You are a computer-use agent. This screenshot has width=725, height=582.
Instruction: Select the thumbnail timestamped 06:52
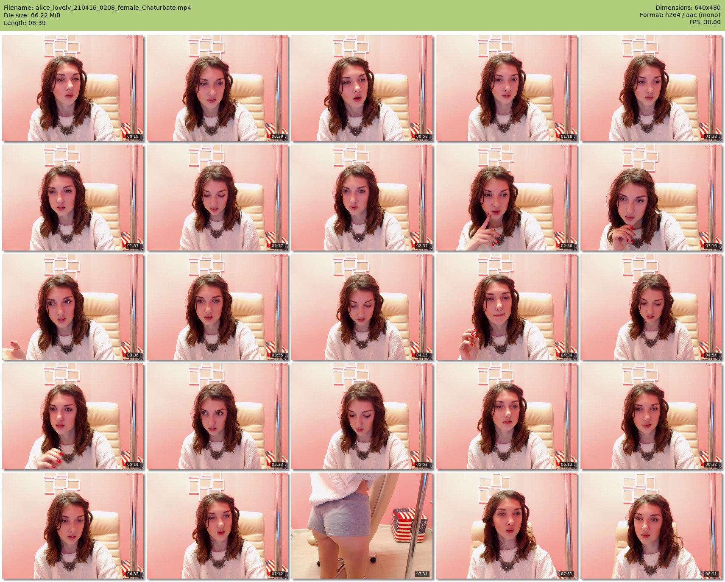(73, 526)
